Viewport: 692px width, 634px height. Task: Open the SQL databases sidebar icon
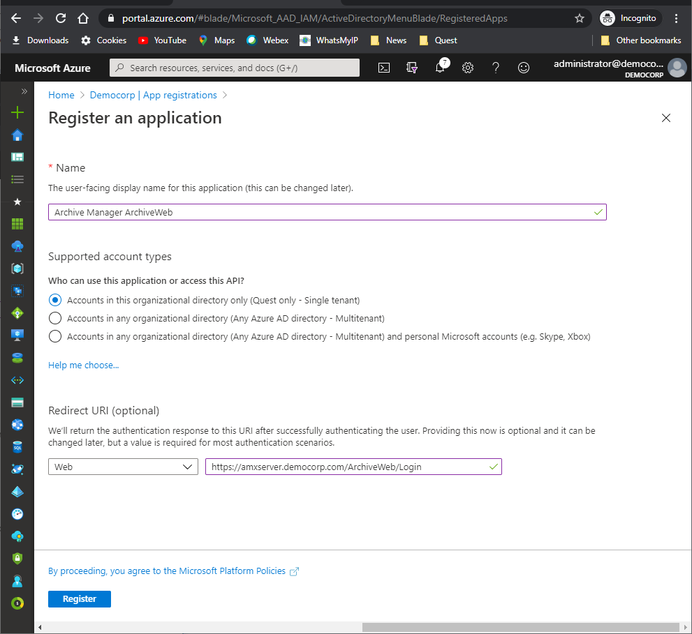click(17, 447)
